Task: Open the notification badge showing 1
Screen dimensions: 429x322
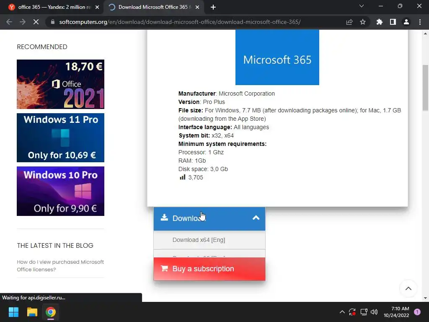Action: click(417, 312)
